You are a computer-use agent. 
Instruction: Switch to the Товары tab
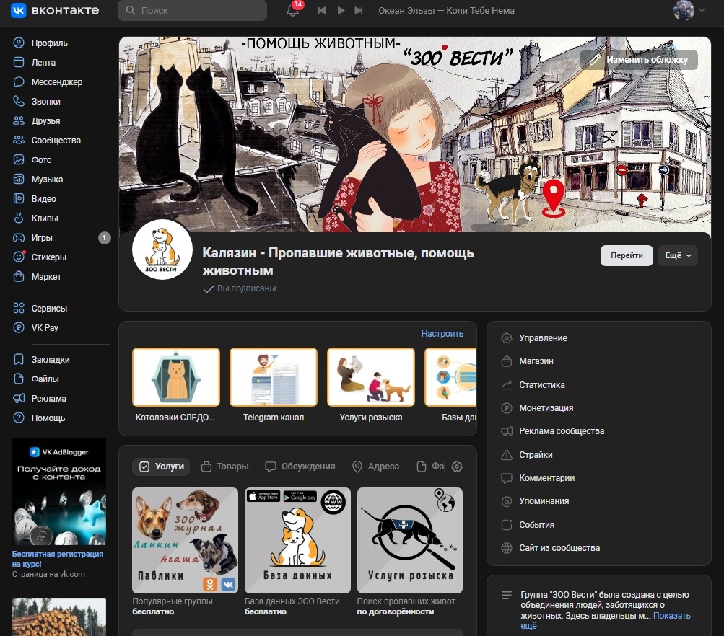225,467
